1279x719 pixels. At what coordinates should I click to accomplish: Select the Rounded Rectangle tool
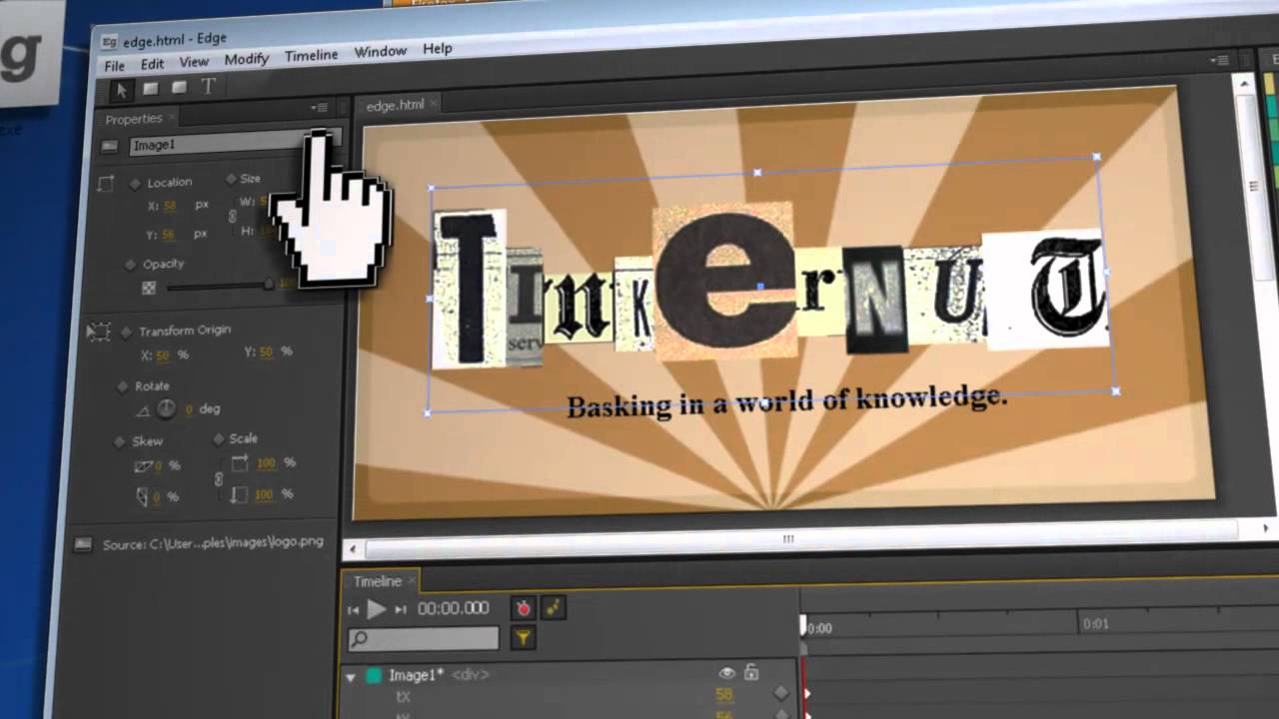coord(179,88)
